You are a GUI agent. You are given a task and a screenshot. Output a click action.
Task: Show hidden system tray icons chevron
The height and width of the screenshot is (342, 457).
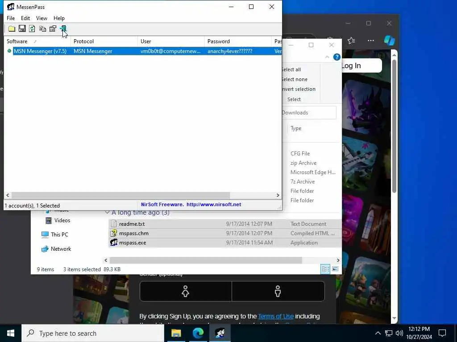click(x=378, y=333)
